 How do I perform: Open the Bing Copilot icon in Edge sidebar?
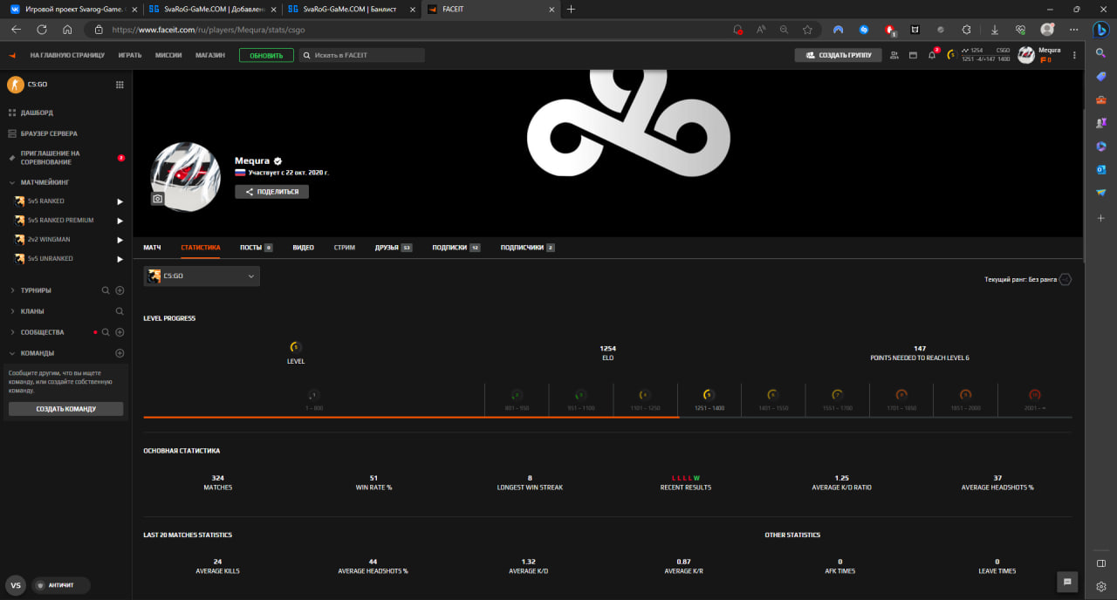[1101, 29]
